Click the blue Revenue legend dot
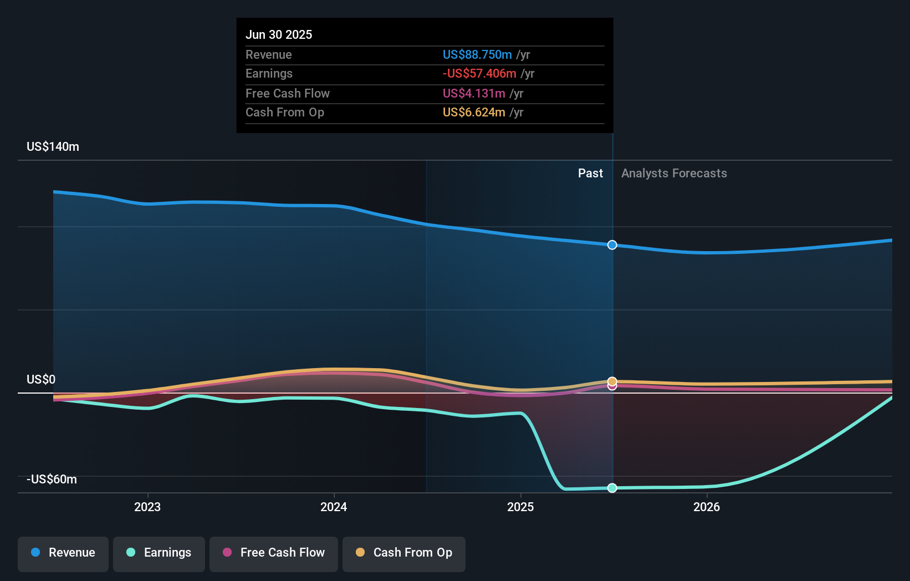 35,553
